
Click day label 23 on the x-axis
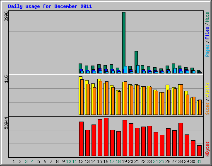click(149, 161)
